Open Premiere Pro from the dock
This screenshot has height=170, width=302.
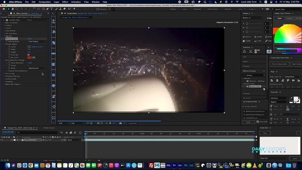[174, 165]
